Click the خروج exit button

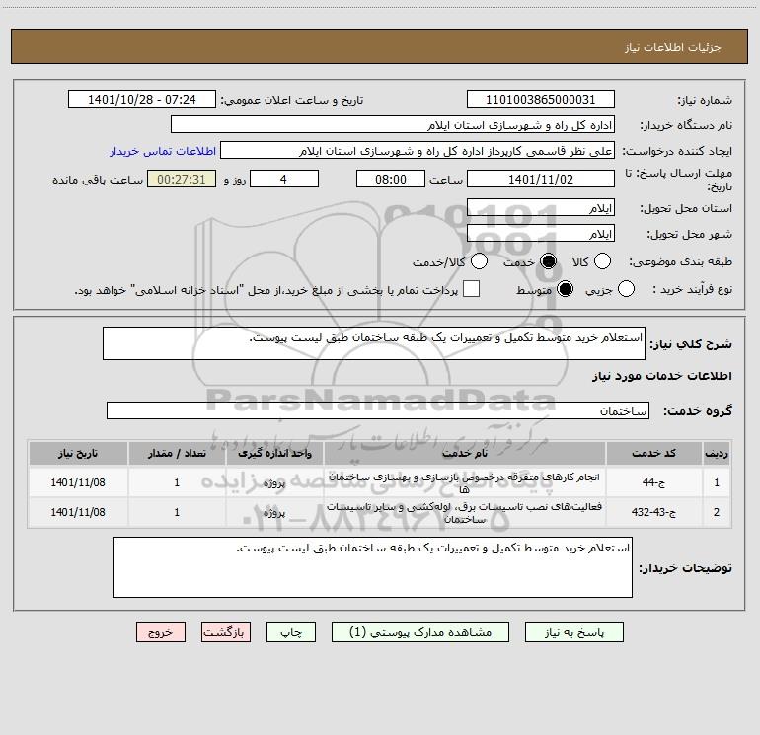click(x=161, y=632)
